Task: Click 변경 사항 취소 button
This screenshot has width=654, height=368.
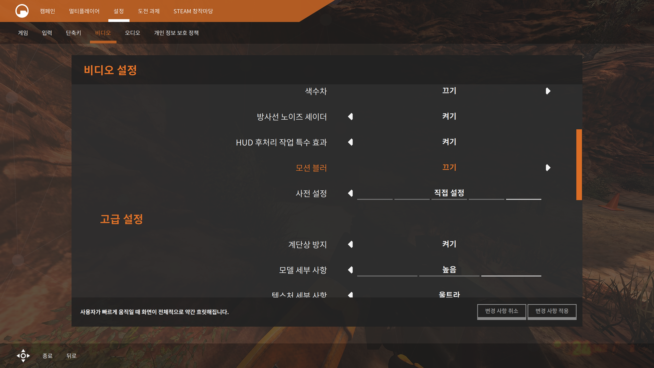Action: (x=501, y=311)
